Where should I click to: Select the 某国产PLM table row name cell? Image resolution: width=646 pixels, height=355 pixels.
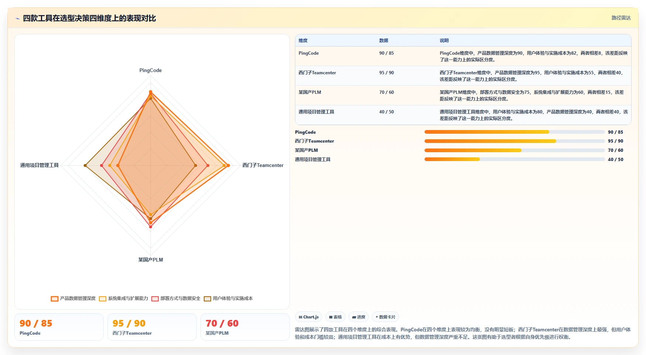336,95
